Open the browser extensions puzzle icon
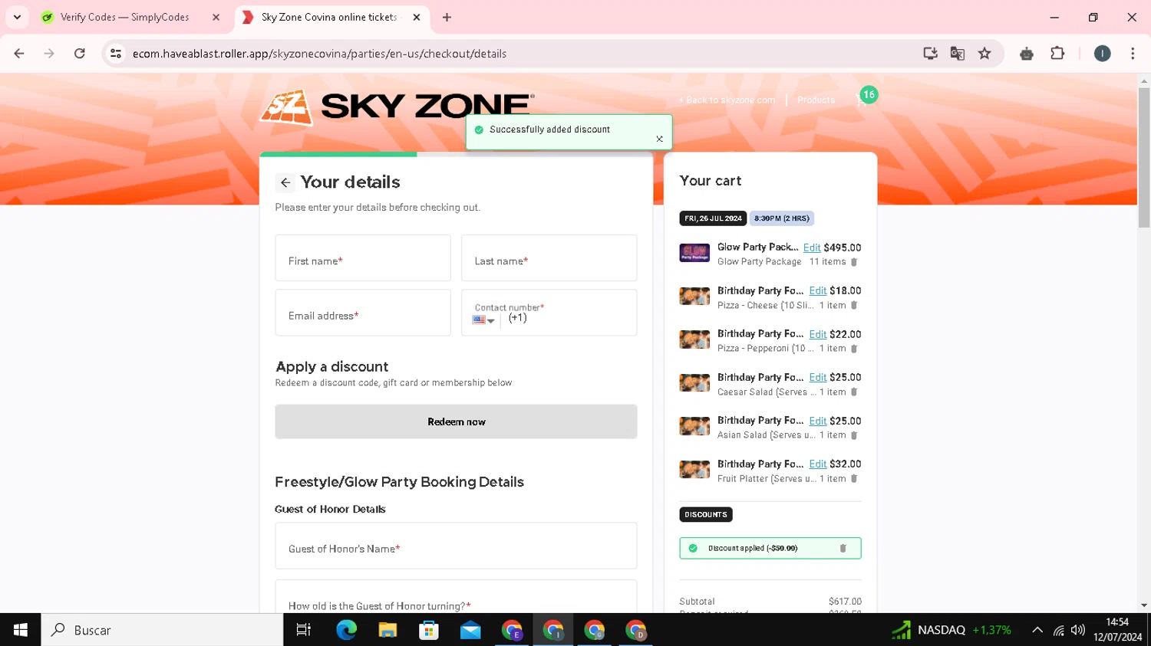 click(x=1057, y=54)
